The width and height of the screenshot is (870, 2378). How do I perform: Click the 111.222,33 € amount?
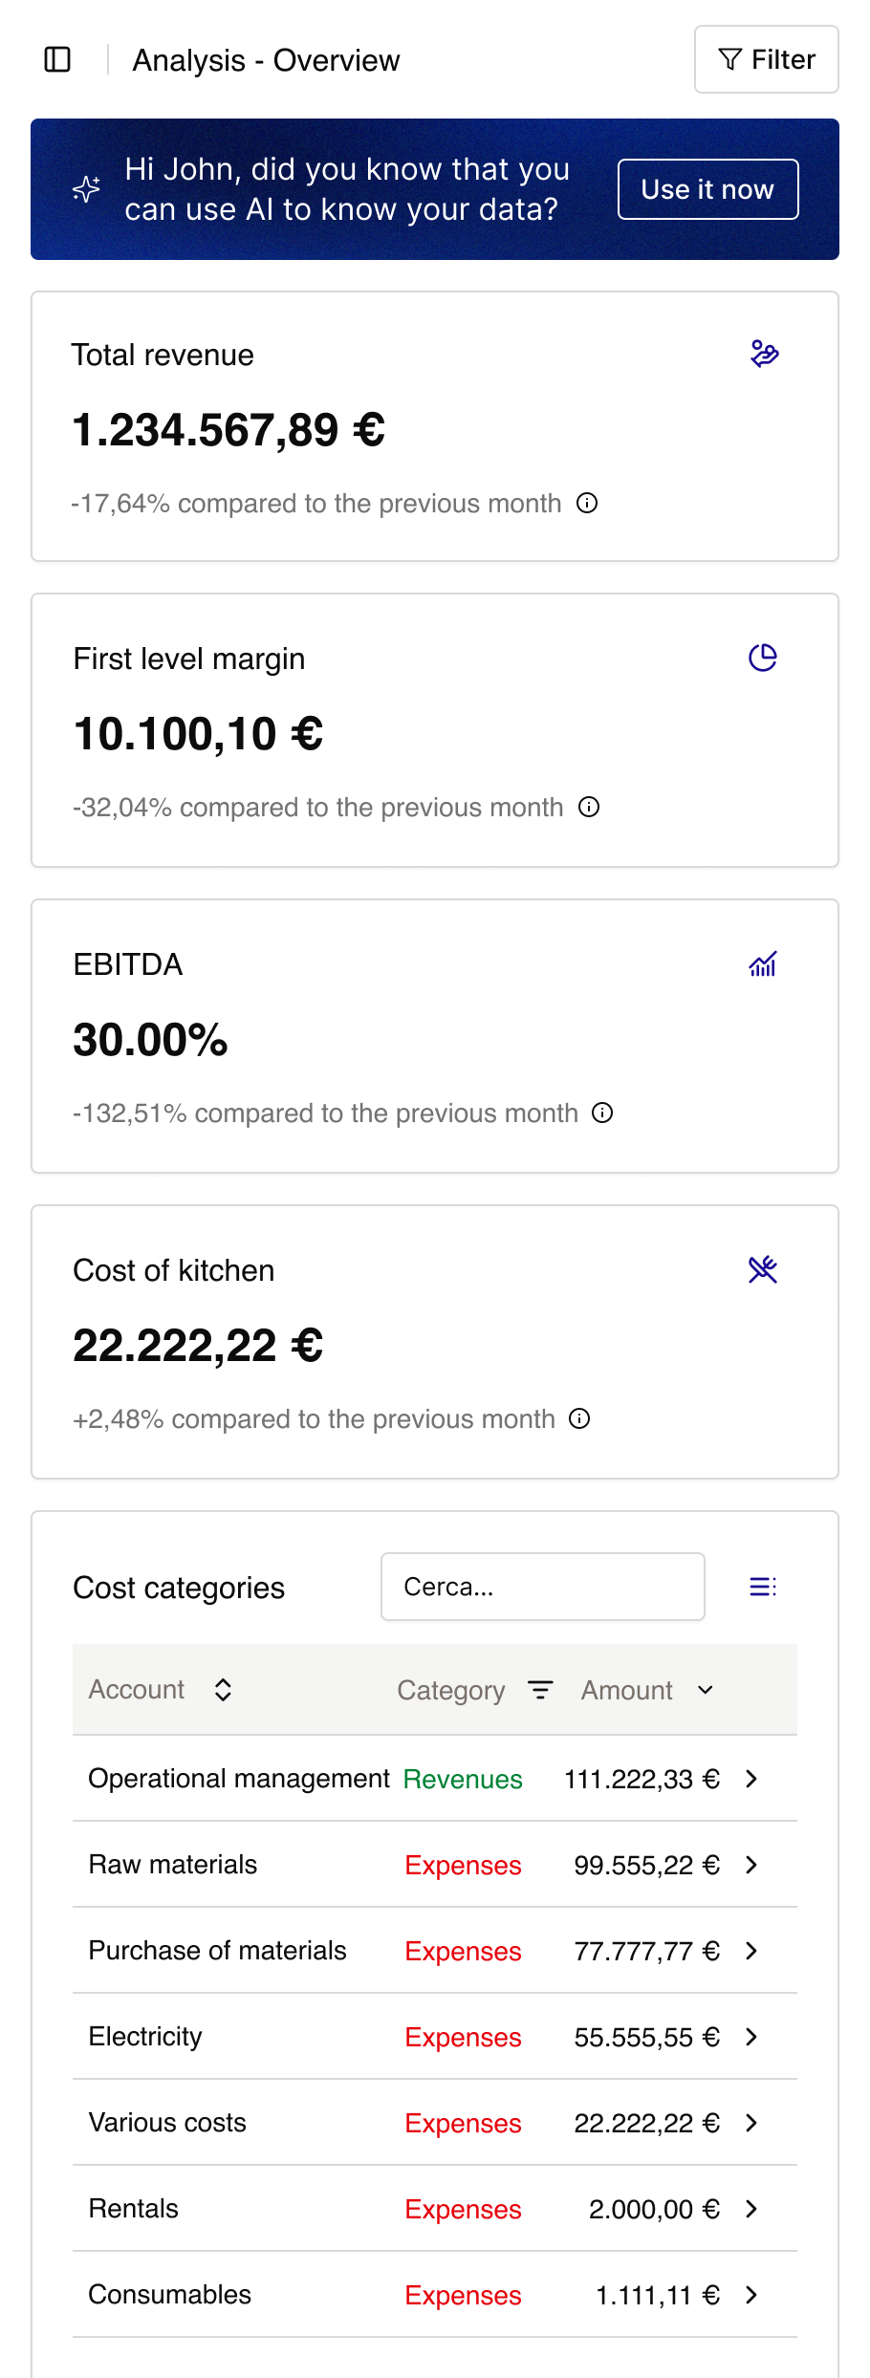[642, 1779]
